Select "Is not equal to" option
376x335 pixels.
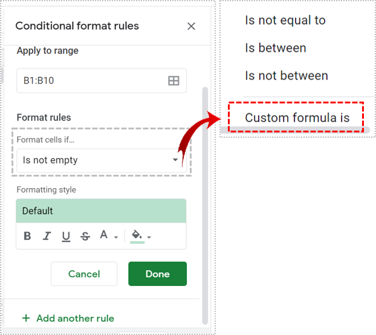[x=285, y=20]
